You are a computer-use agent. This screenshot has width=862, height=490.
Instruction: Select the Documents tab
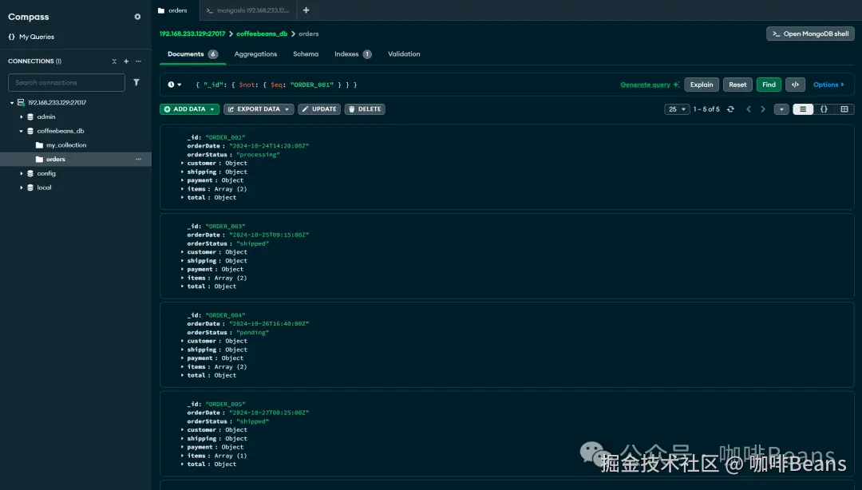192,54
